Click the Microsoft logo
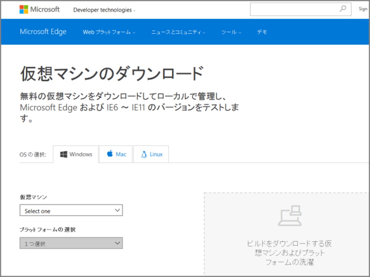The image size is (370, 277). pos(39,10)
